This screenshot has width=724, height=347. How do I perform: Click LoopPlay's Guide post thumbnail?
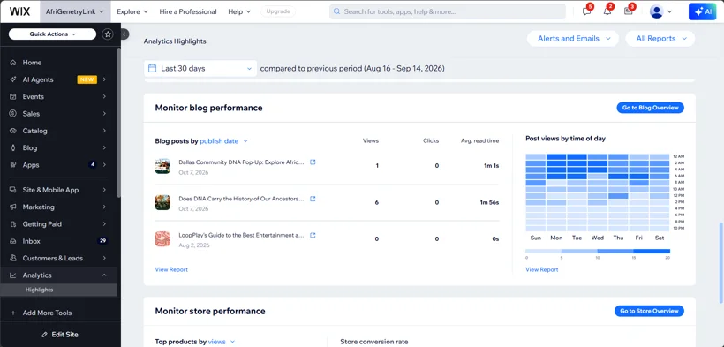click(162, 239)
